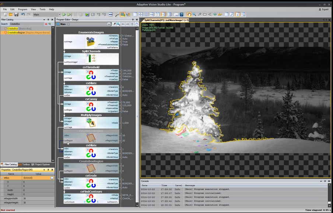Run the program with the green play button
This screenshot has height=213, width=333.
pyautogui.click(x=64, y=15)
